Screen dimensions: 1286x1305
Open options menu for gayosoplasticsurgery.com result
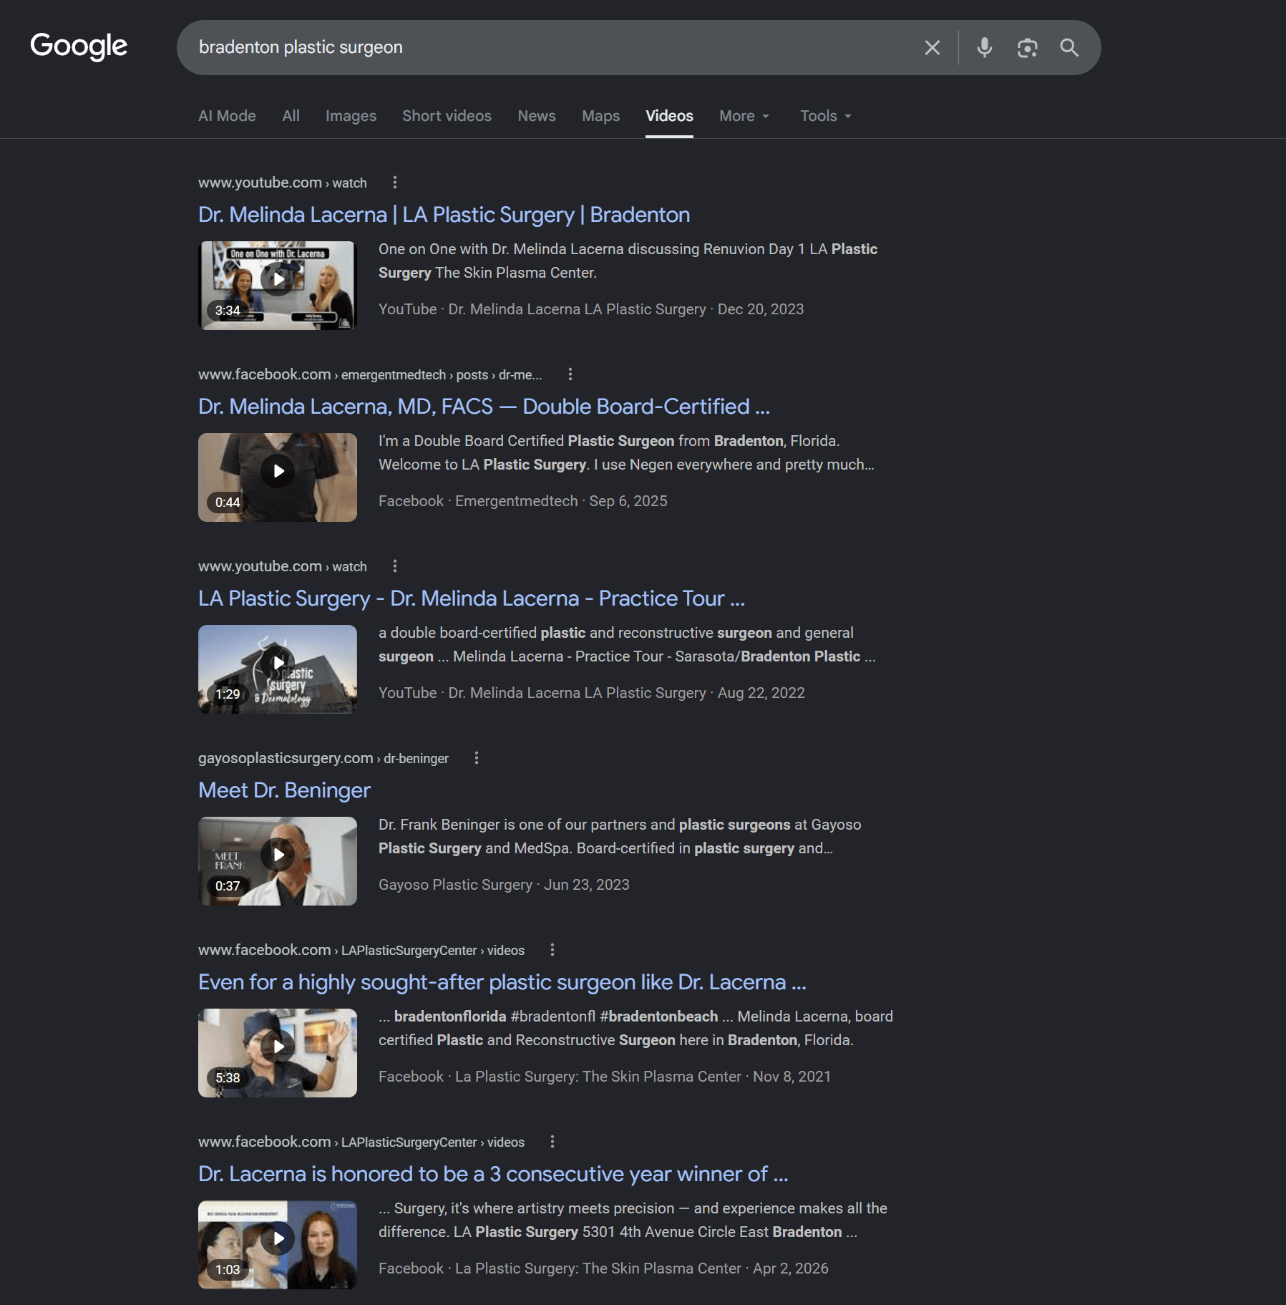[x=477, y=758]
